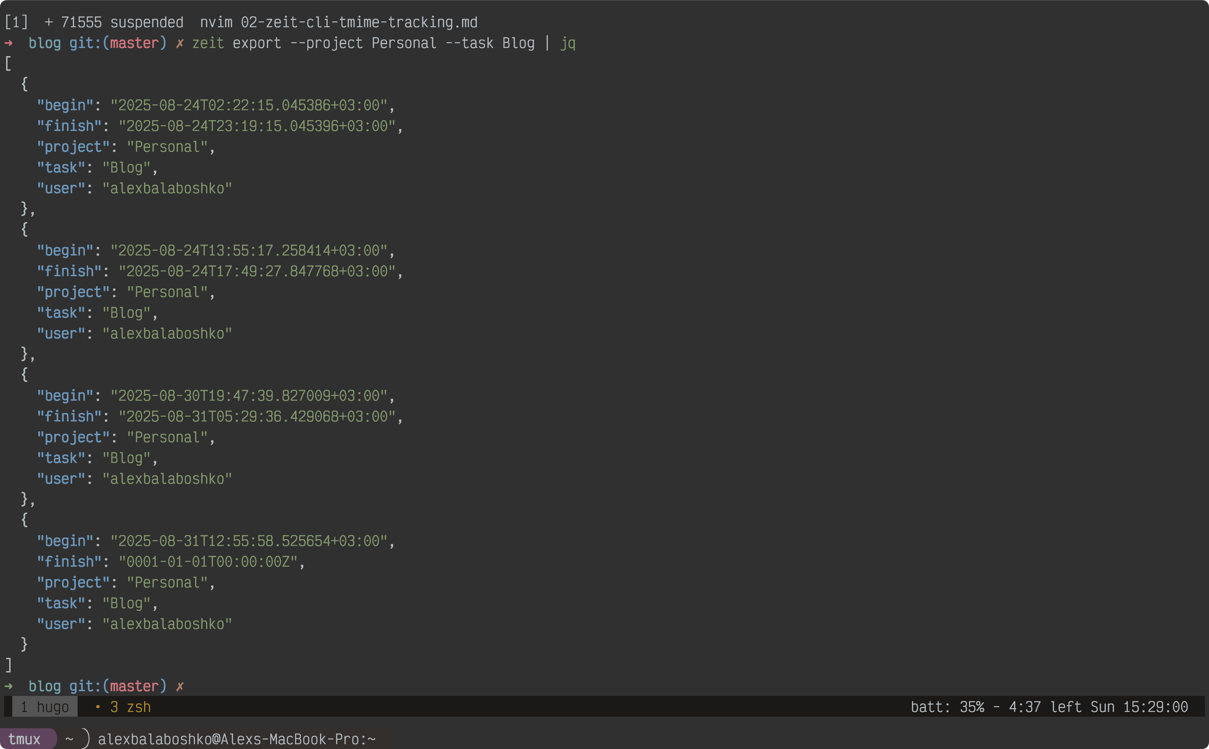
Task: Click the pipe symbol before jq
Action: coord(547,43)
